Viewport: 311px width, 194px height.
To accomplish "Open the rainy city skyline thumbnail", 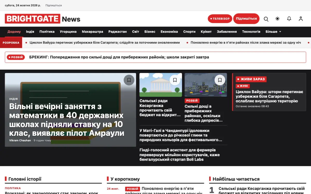I will click(x=206, y=85).
